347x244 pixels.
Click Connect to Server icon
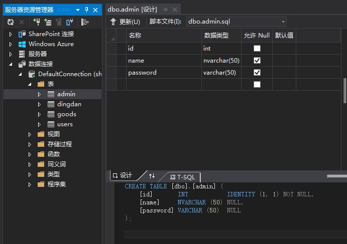click(48, 22)
